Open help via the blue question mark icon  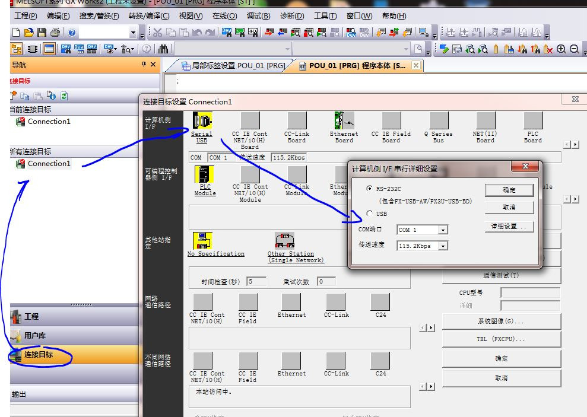72,33
